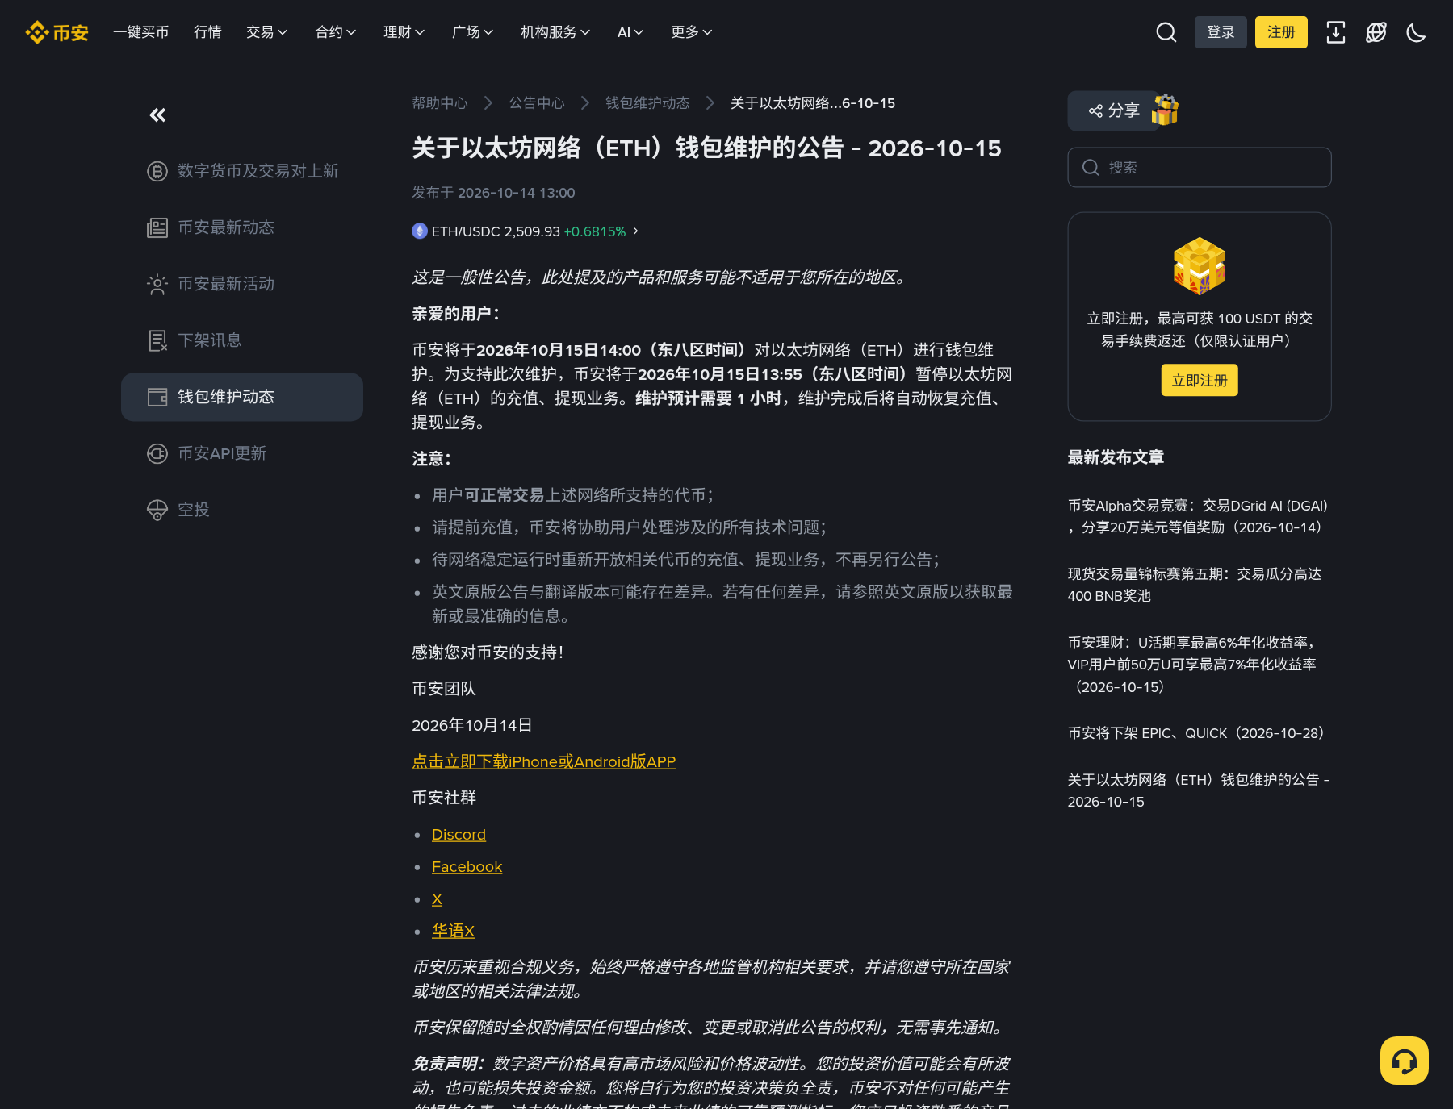The width and height of the screenshot is (1453, 1109).
Task: Click the ETH/USDC 2,509.93 price text
Action: (496, 231)
